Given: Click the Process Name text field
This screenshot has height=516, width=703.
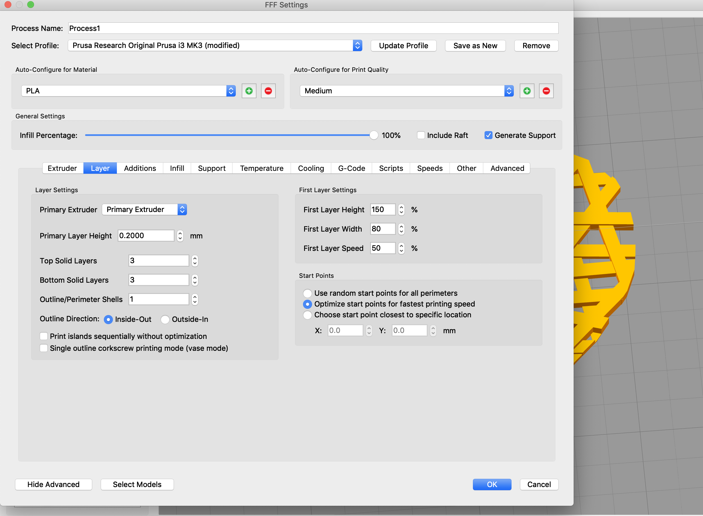Looking at the screenshot, I should coord(313,28).
